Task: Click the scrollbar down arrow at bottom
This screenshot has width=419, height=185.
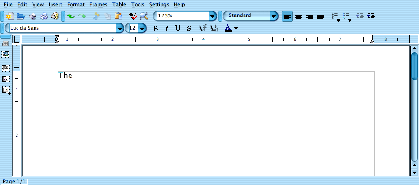Action: click(x=414, y=172)
